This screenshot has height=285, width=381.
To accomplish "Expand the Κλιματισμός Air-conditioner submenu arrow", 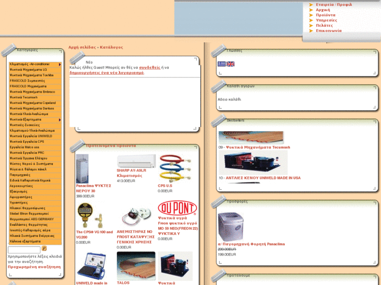I will coord(60,64).
